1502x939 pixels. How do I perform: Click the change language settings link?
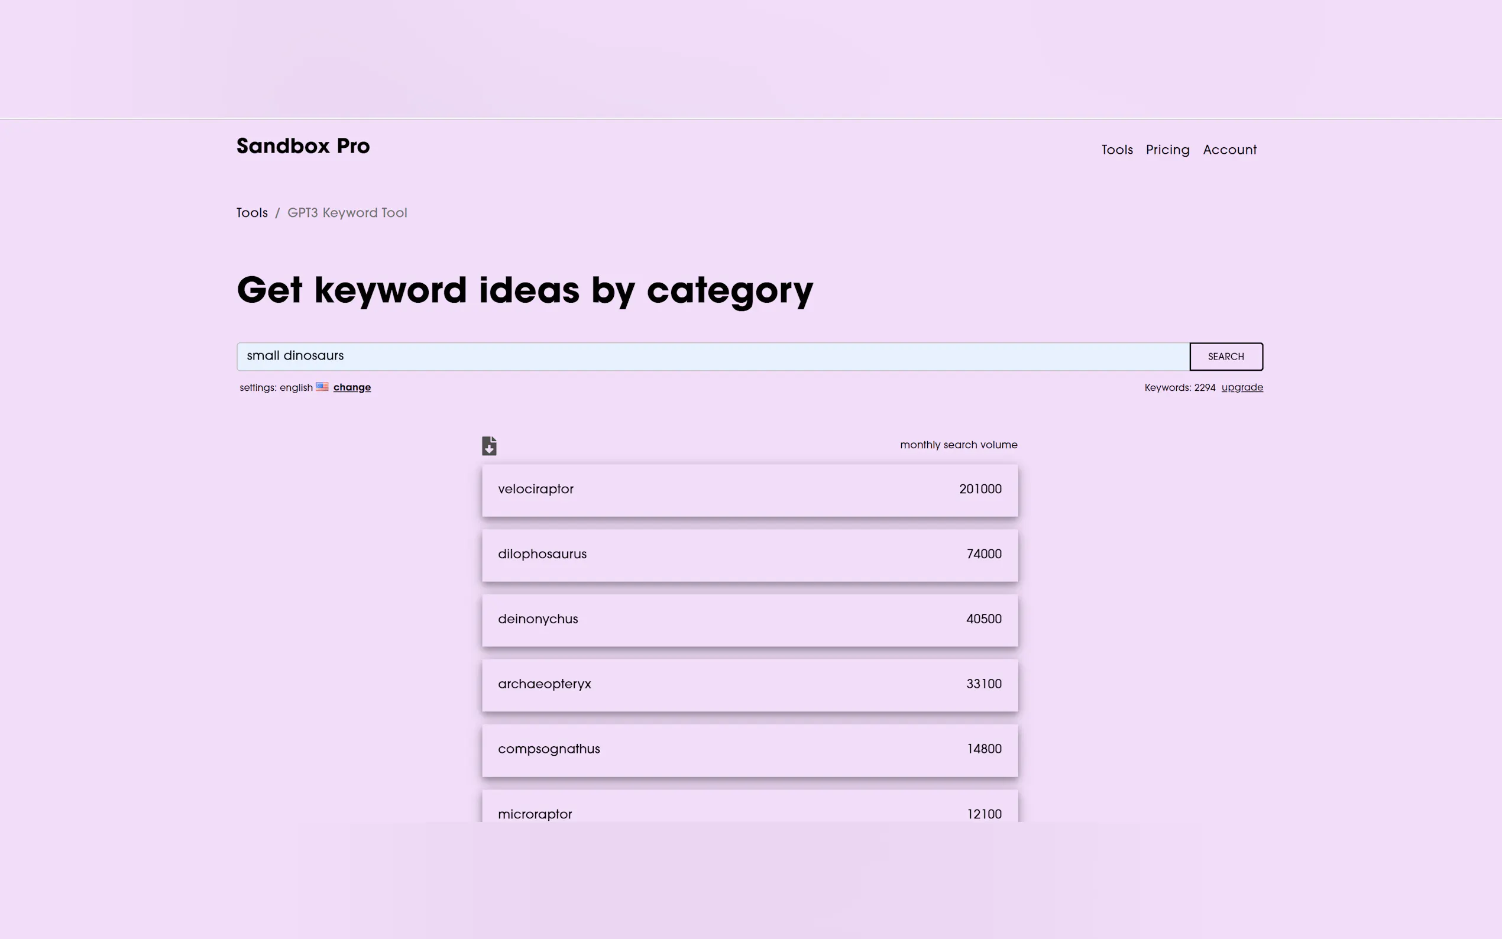[x=351, y=387]
